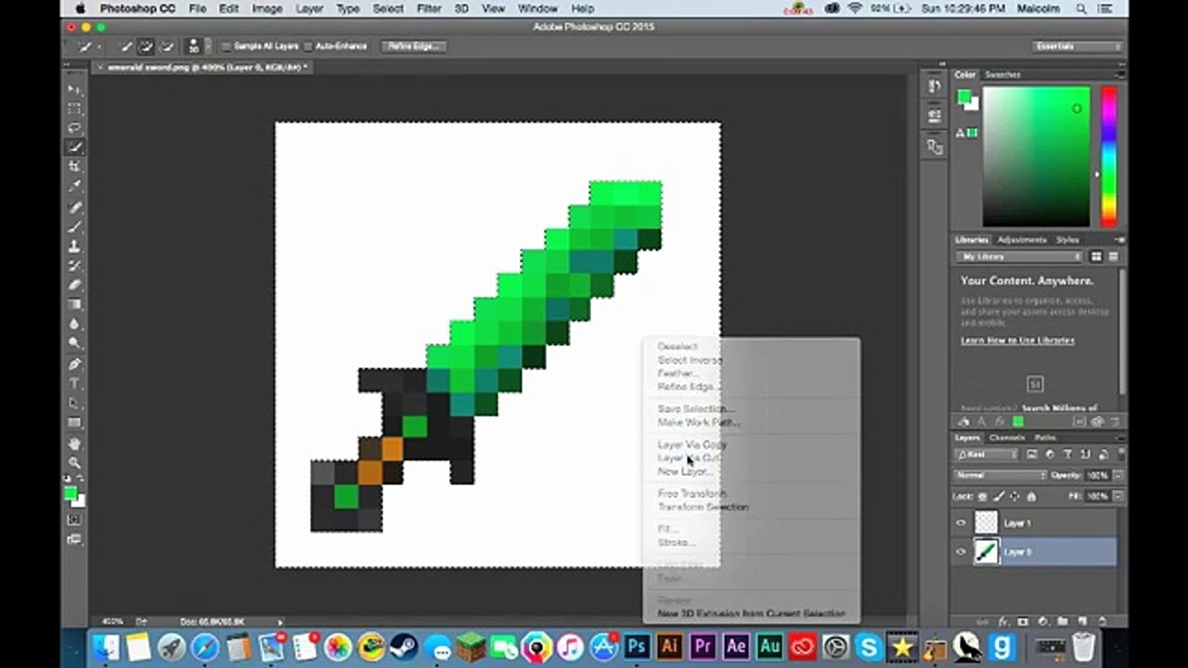Image resolution: width=1188 pixels, height=668 pixels.
Task: Click the foreground color swatch in toolbox
Action: (x=71, y=493)
